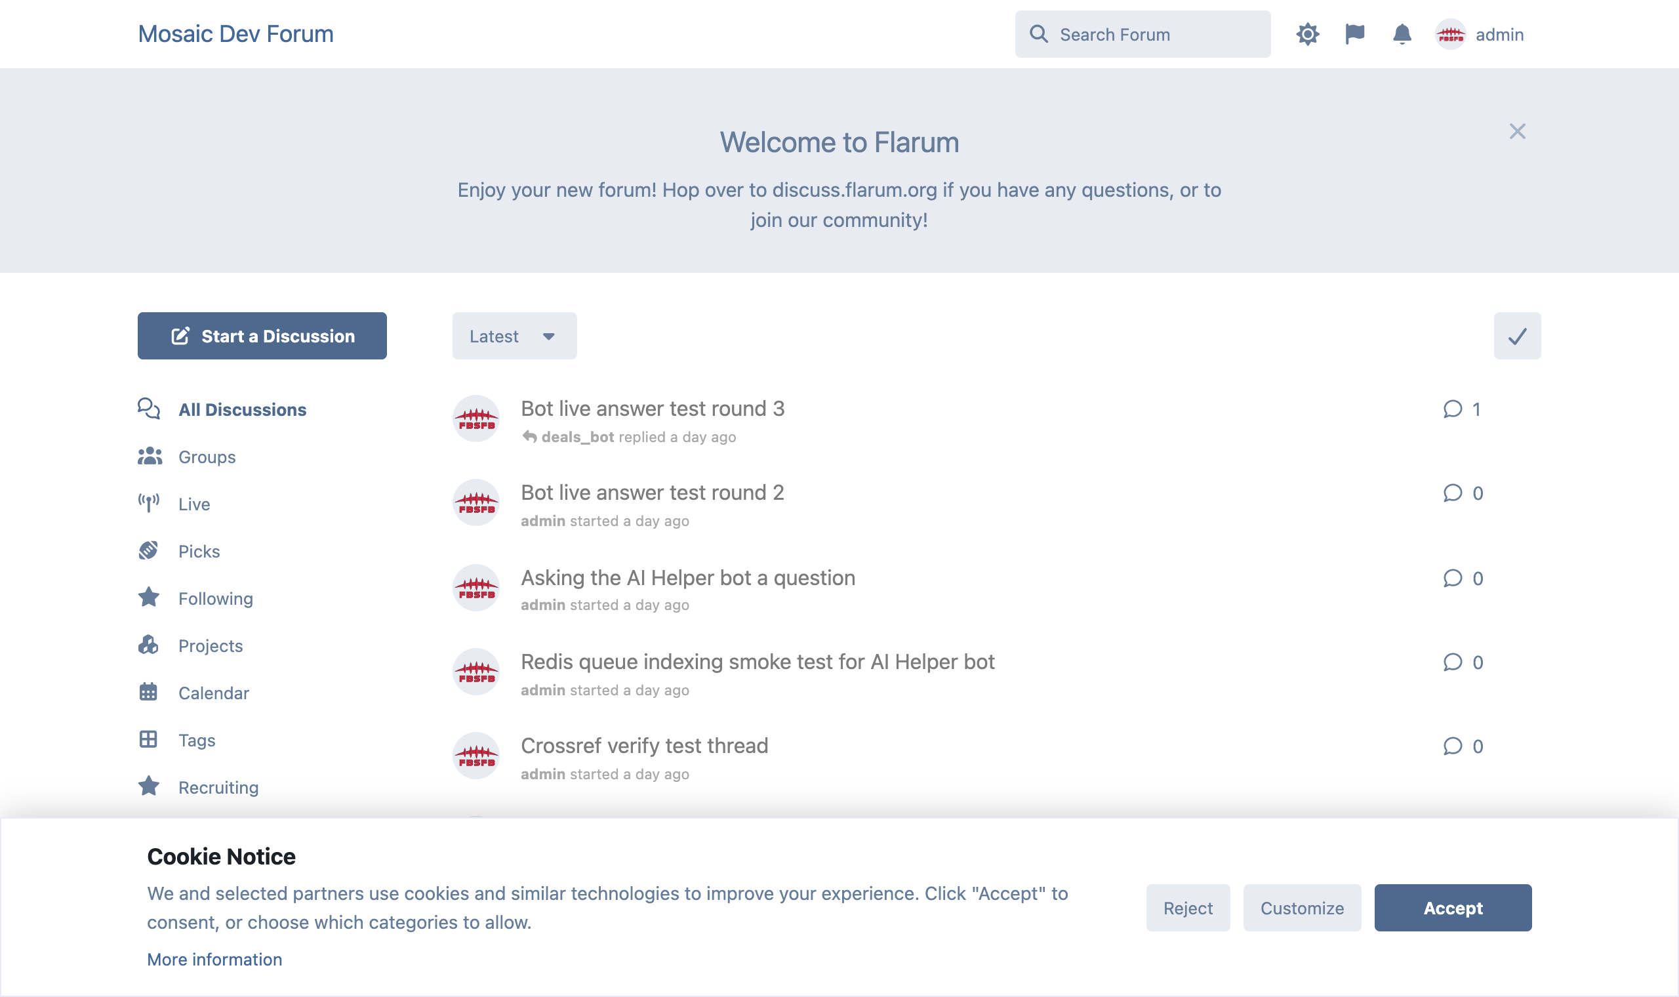Reject cookies
This screenshot has width=1679, height=997.
coord(1188,908)
